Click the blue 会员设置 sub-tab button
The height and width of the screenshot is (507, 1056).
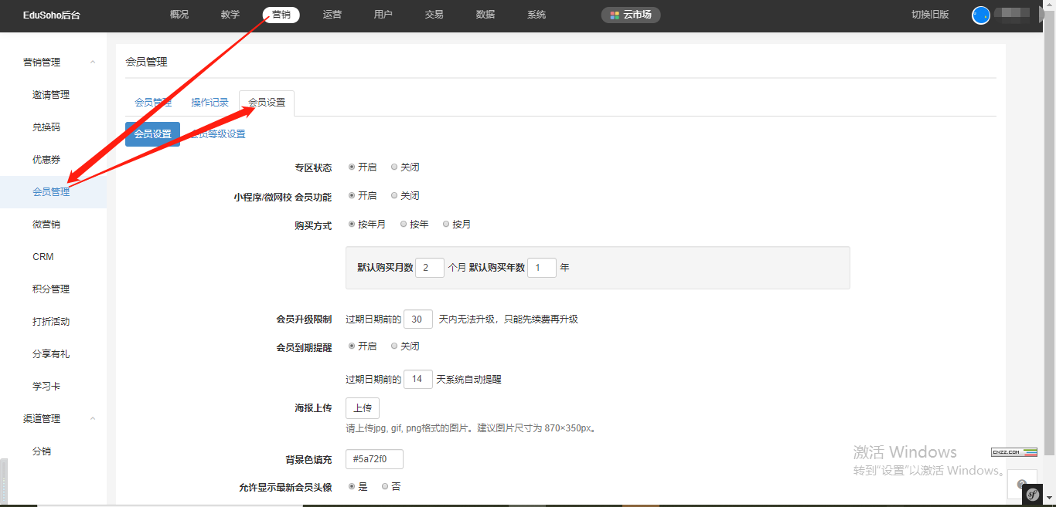click(152, 134)
